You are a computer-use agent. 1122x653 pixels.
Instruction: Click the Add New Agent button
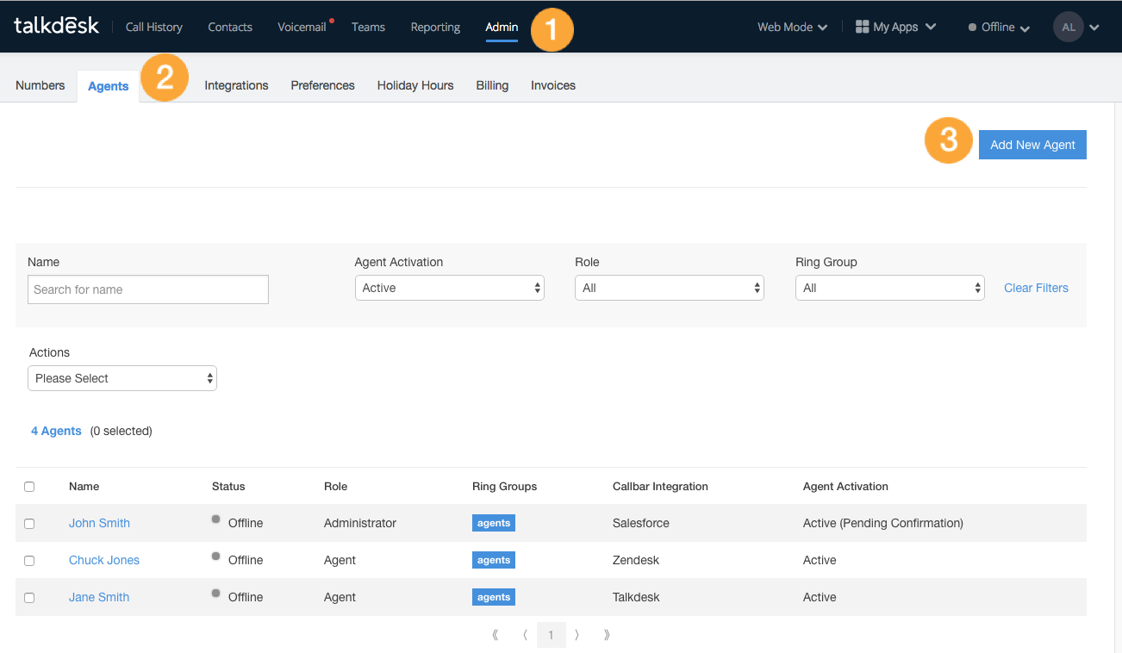click(x=1032, y=144)
